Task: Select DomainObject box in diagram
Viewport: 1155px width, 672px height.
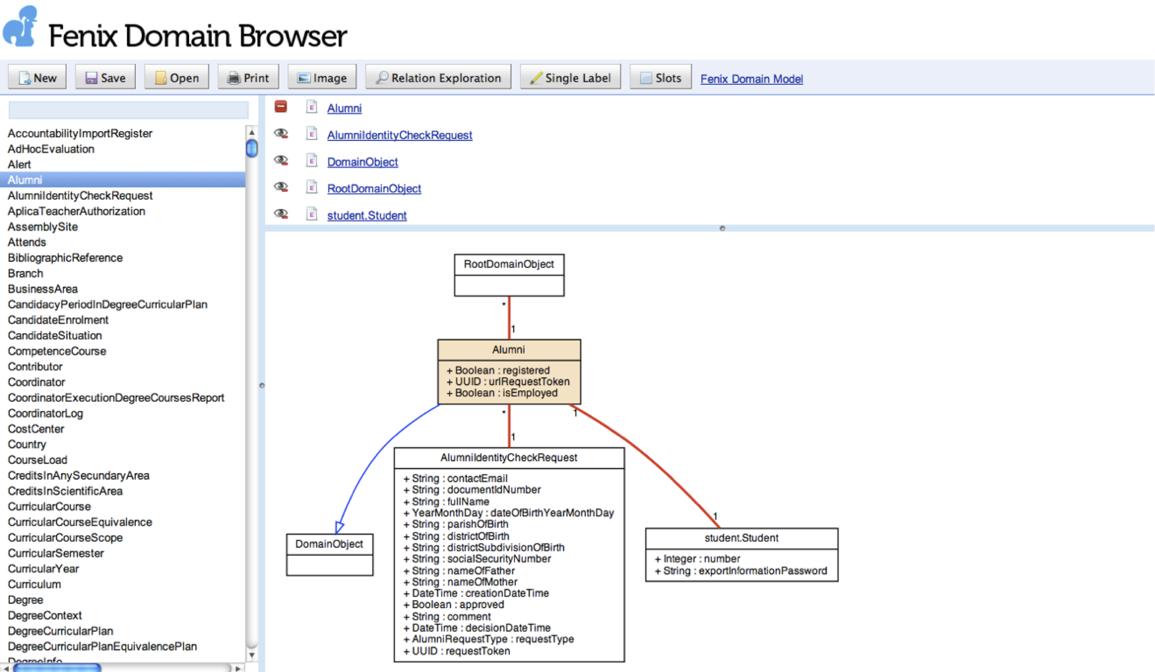Action: coord(330,554)
